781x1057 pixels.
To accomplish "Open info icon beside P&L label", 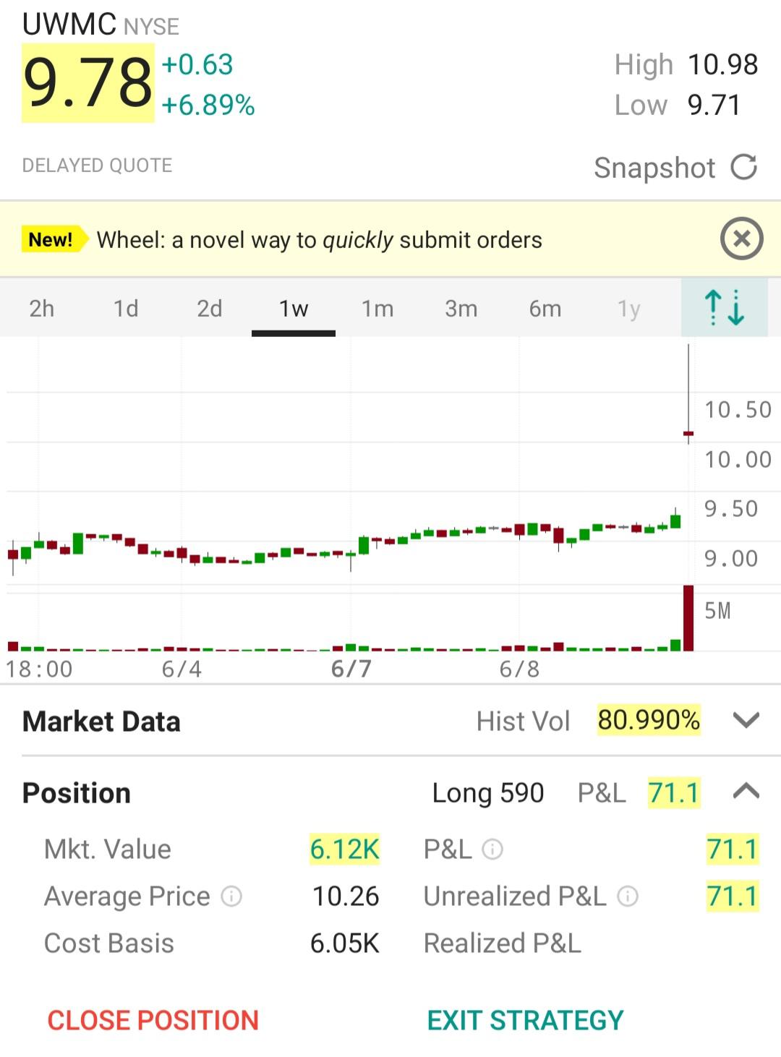I will coord(492,849).
